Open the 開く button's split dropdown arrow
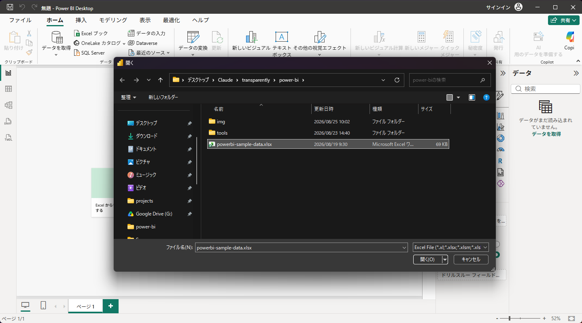The height and width of the screenshot is (323, 582). [x=445, y=260]
